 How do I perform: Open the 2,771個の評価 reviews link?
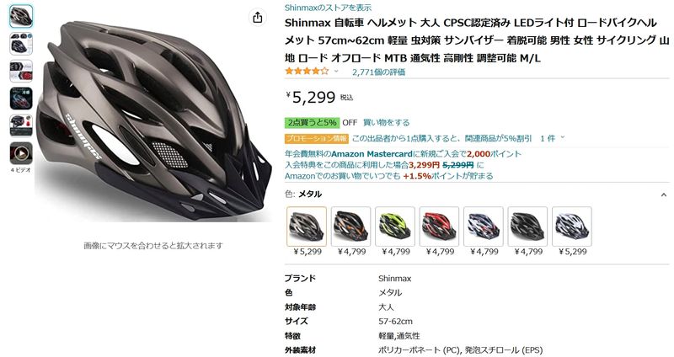378,72
